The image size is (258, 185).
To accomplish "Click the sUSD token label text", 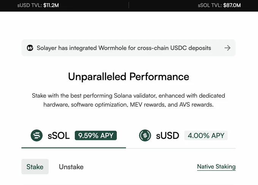I will click(x=167, y=136).
